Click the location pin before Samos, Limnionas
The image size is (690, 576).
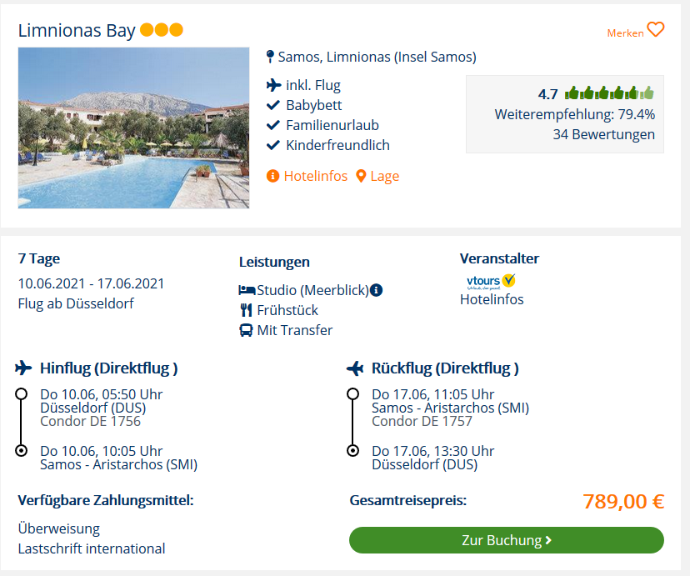(270, 57)
